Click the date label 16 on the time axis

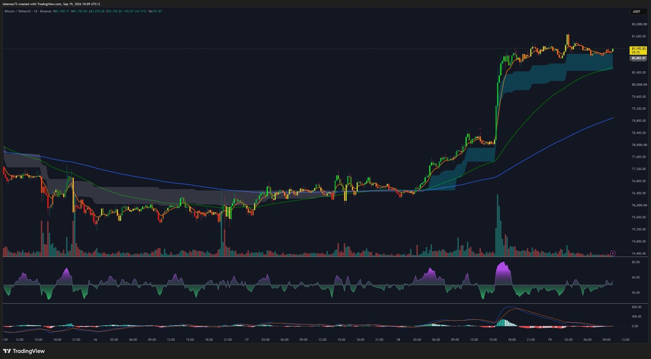(95, 339)
